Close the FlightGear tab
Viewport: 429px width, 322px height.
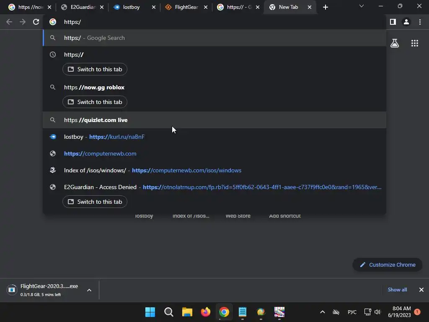pyautogui.click(x=206, y=7)
